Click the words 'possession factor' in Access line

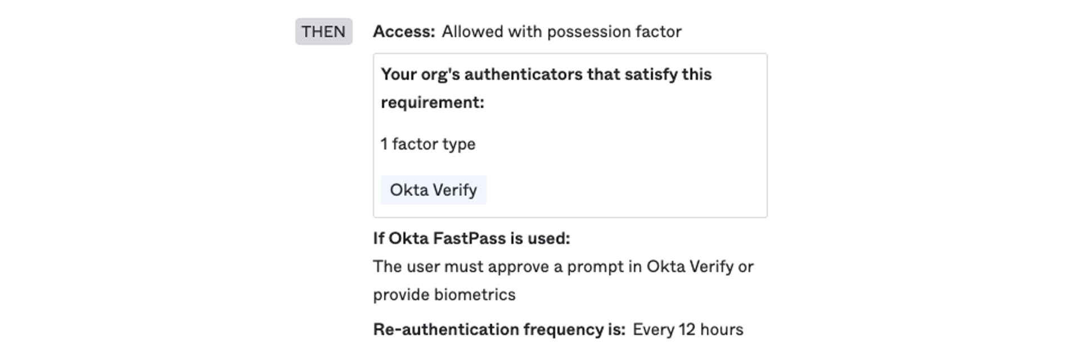point(614,31)
